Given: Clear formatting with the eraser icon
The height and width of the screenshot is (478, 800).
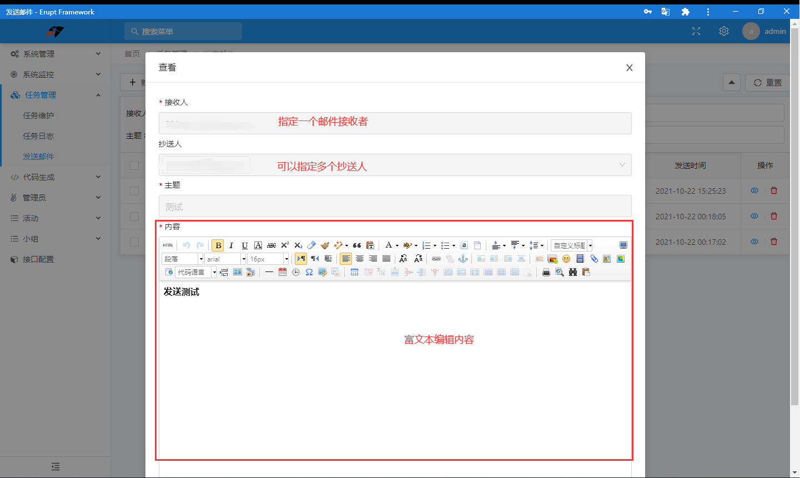Looking at the screenshot, I should tap(311, 245).
